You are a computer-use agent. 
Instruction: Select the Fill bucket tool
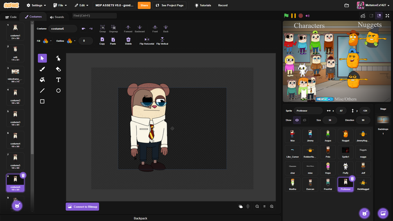[42, 80]
